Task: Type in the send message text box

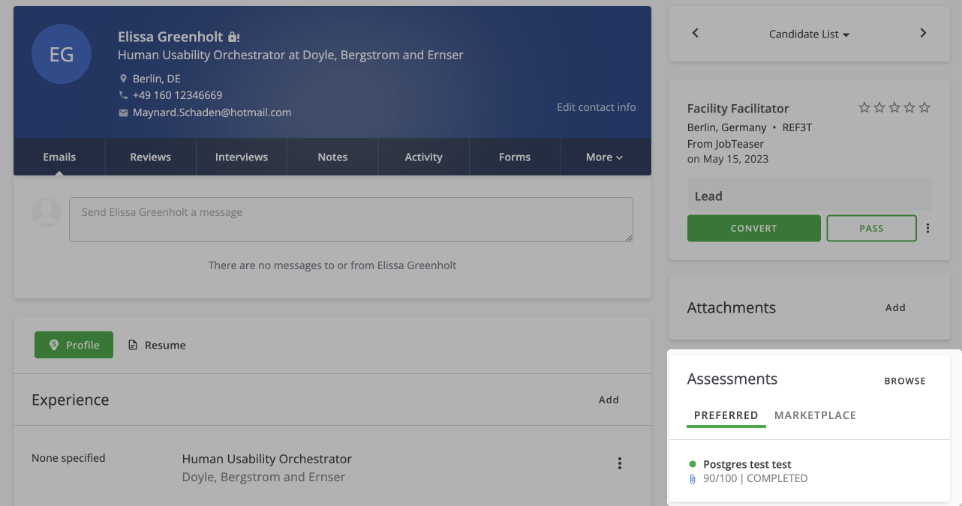Action: pyautogui.click(x=350, y=219)
